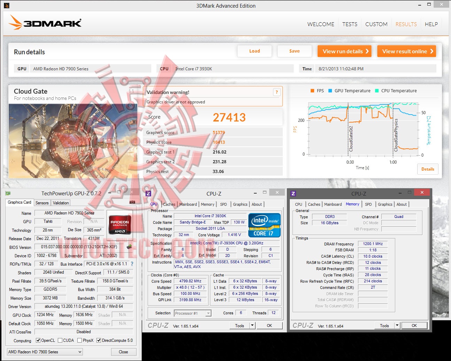Image resolution: width=451 pixels, height=361 pixels.
Task: Click the Save button in Run details
Action: tap(294, 51)
